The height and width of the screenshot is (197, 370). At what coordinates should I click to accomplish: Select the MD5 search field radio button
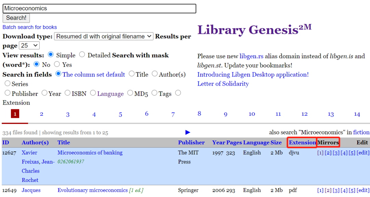point(130,93)
